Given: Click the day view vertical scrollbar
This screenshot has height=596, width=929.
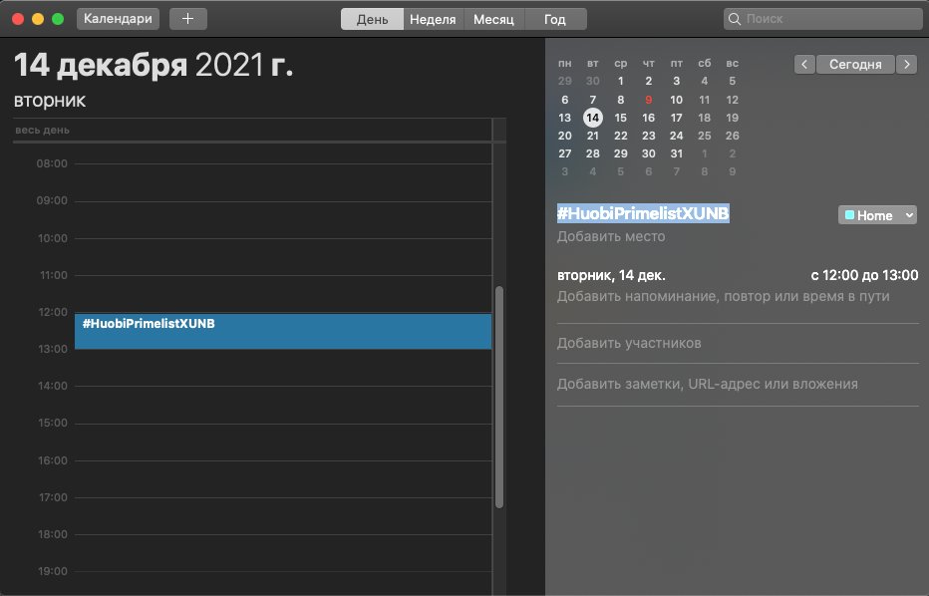Looking at the screenshot, I should pyautogui.click(x=499, y=397).
